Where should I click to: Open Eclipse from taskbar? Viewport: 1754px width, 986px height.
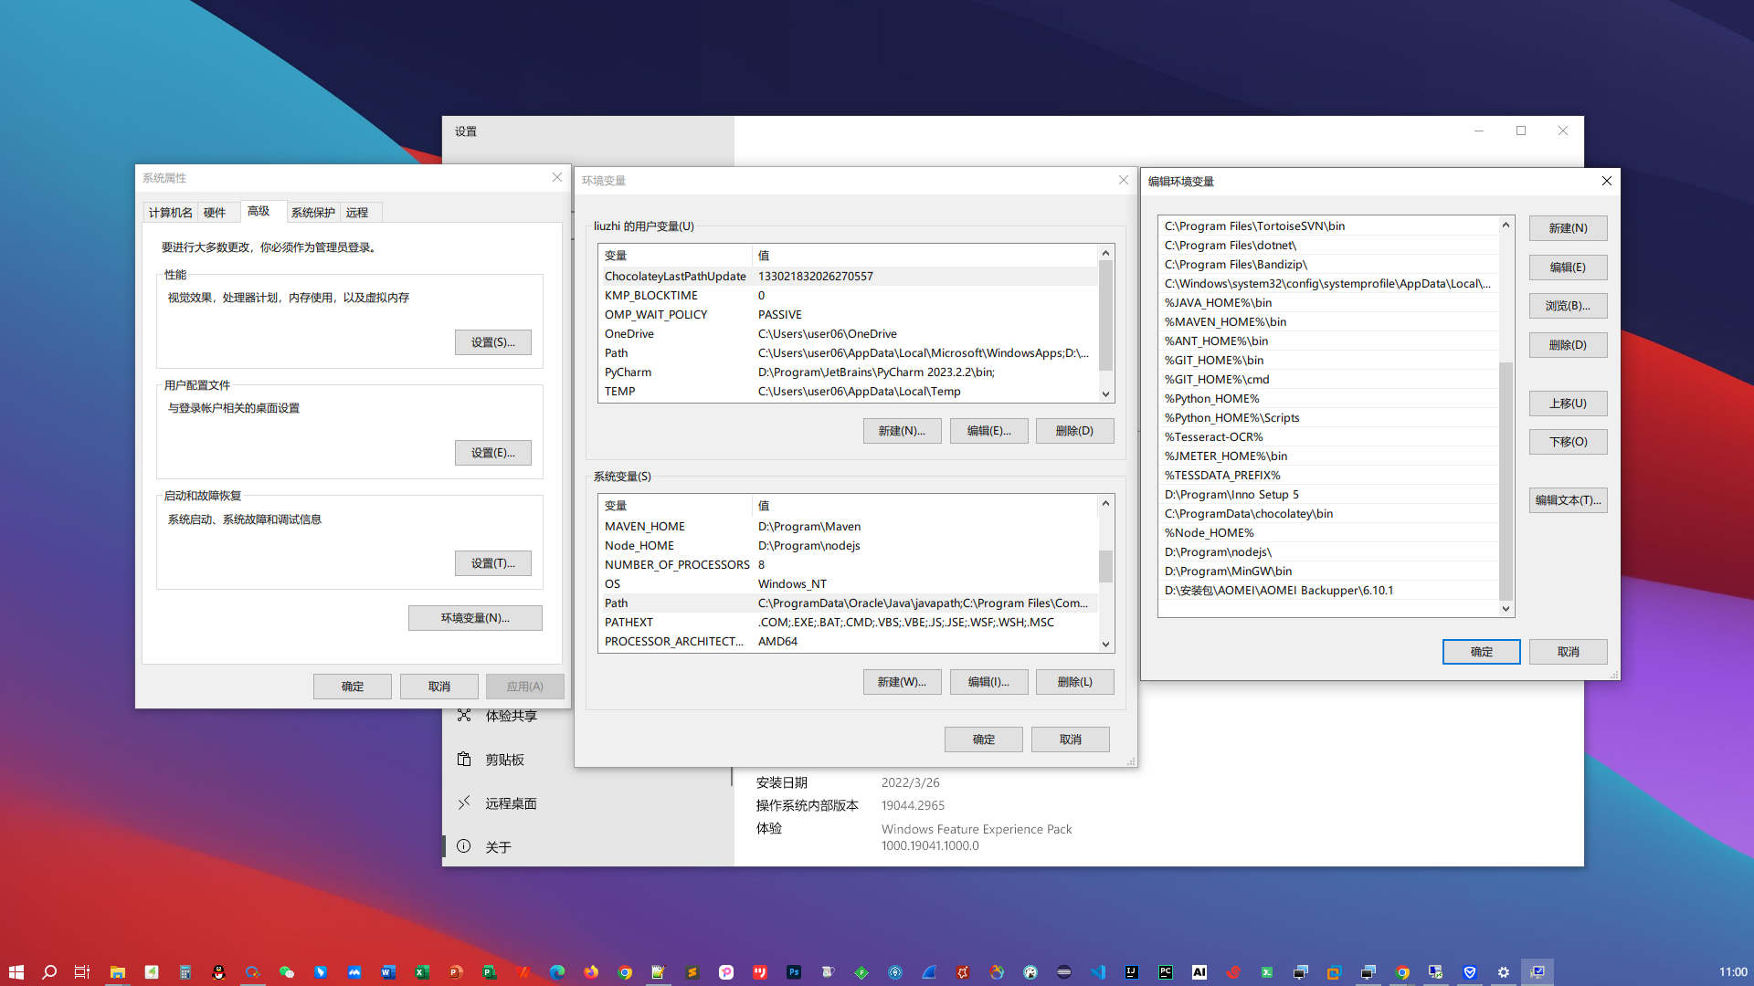tap(1063, 972)
